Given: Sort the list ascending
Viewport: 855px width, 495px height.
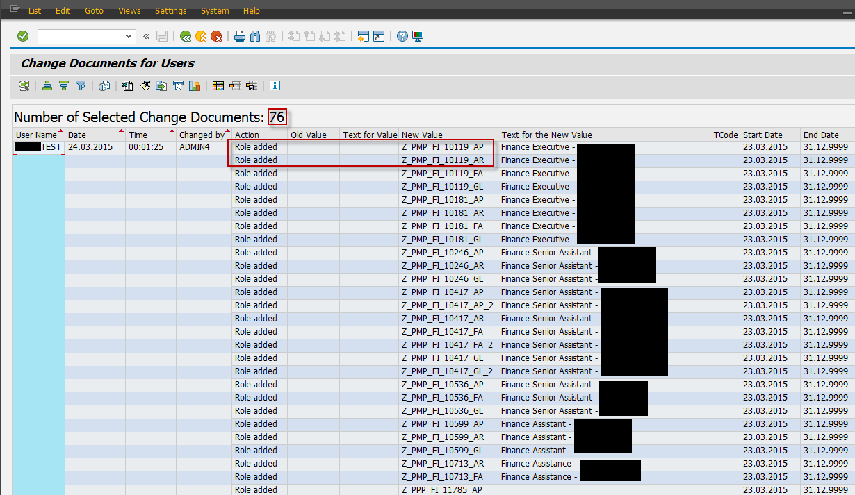Looking at the screenshot, I should (47, 85).
